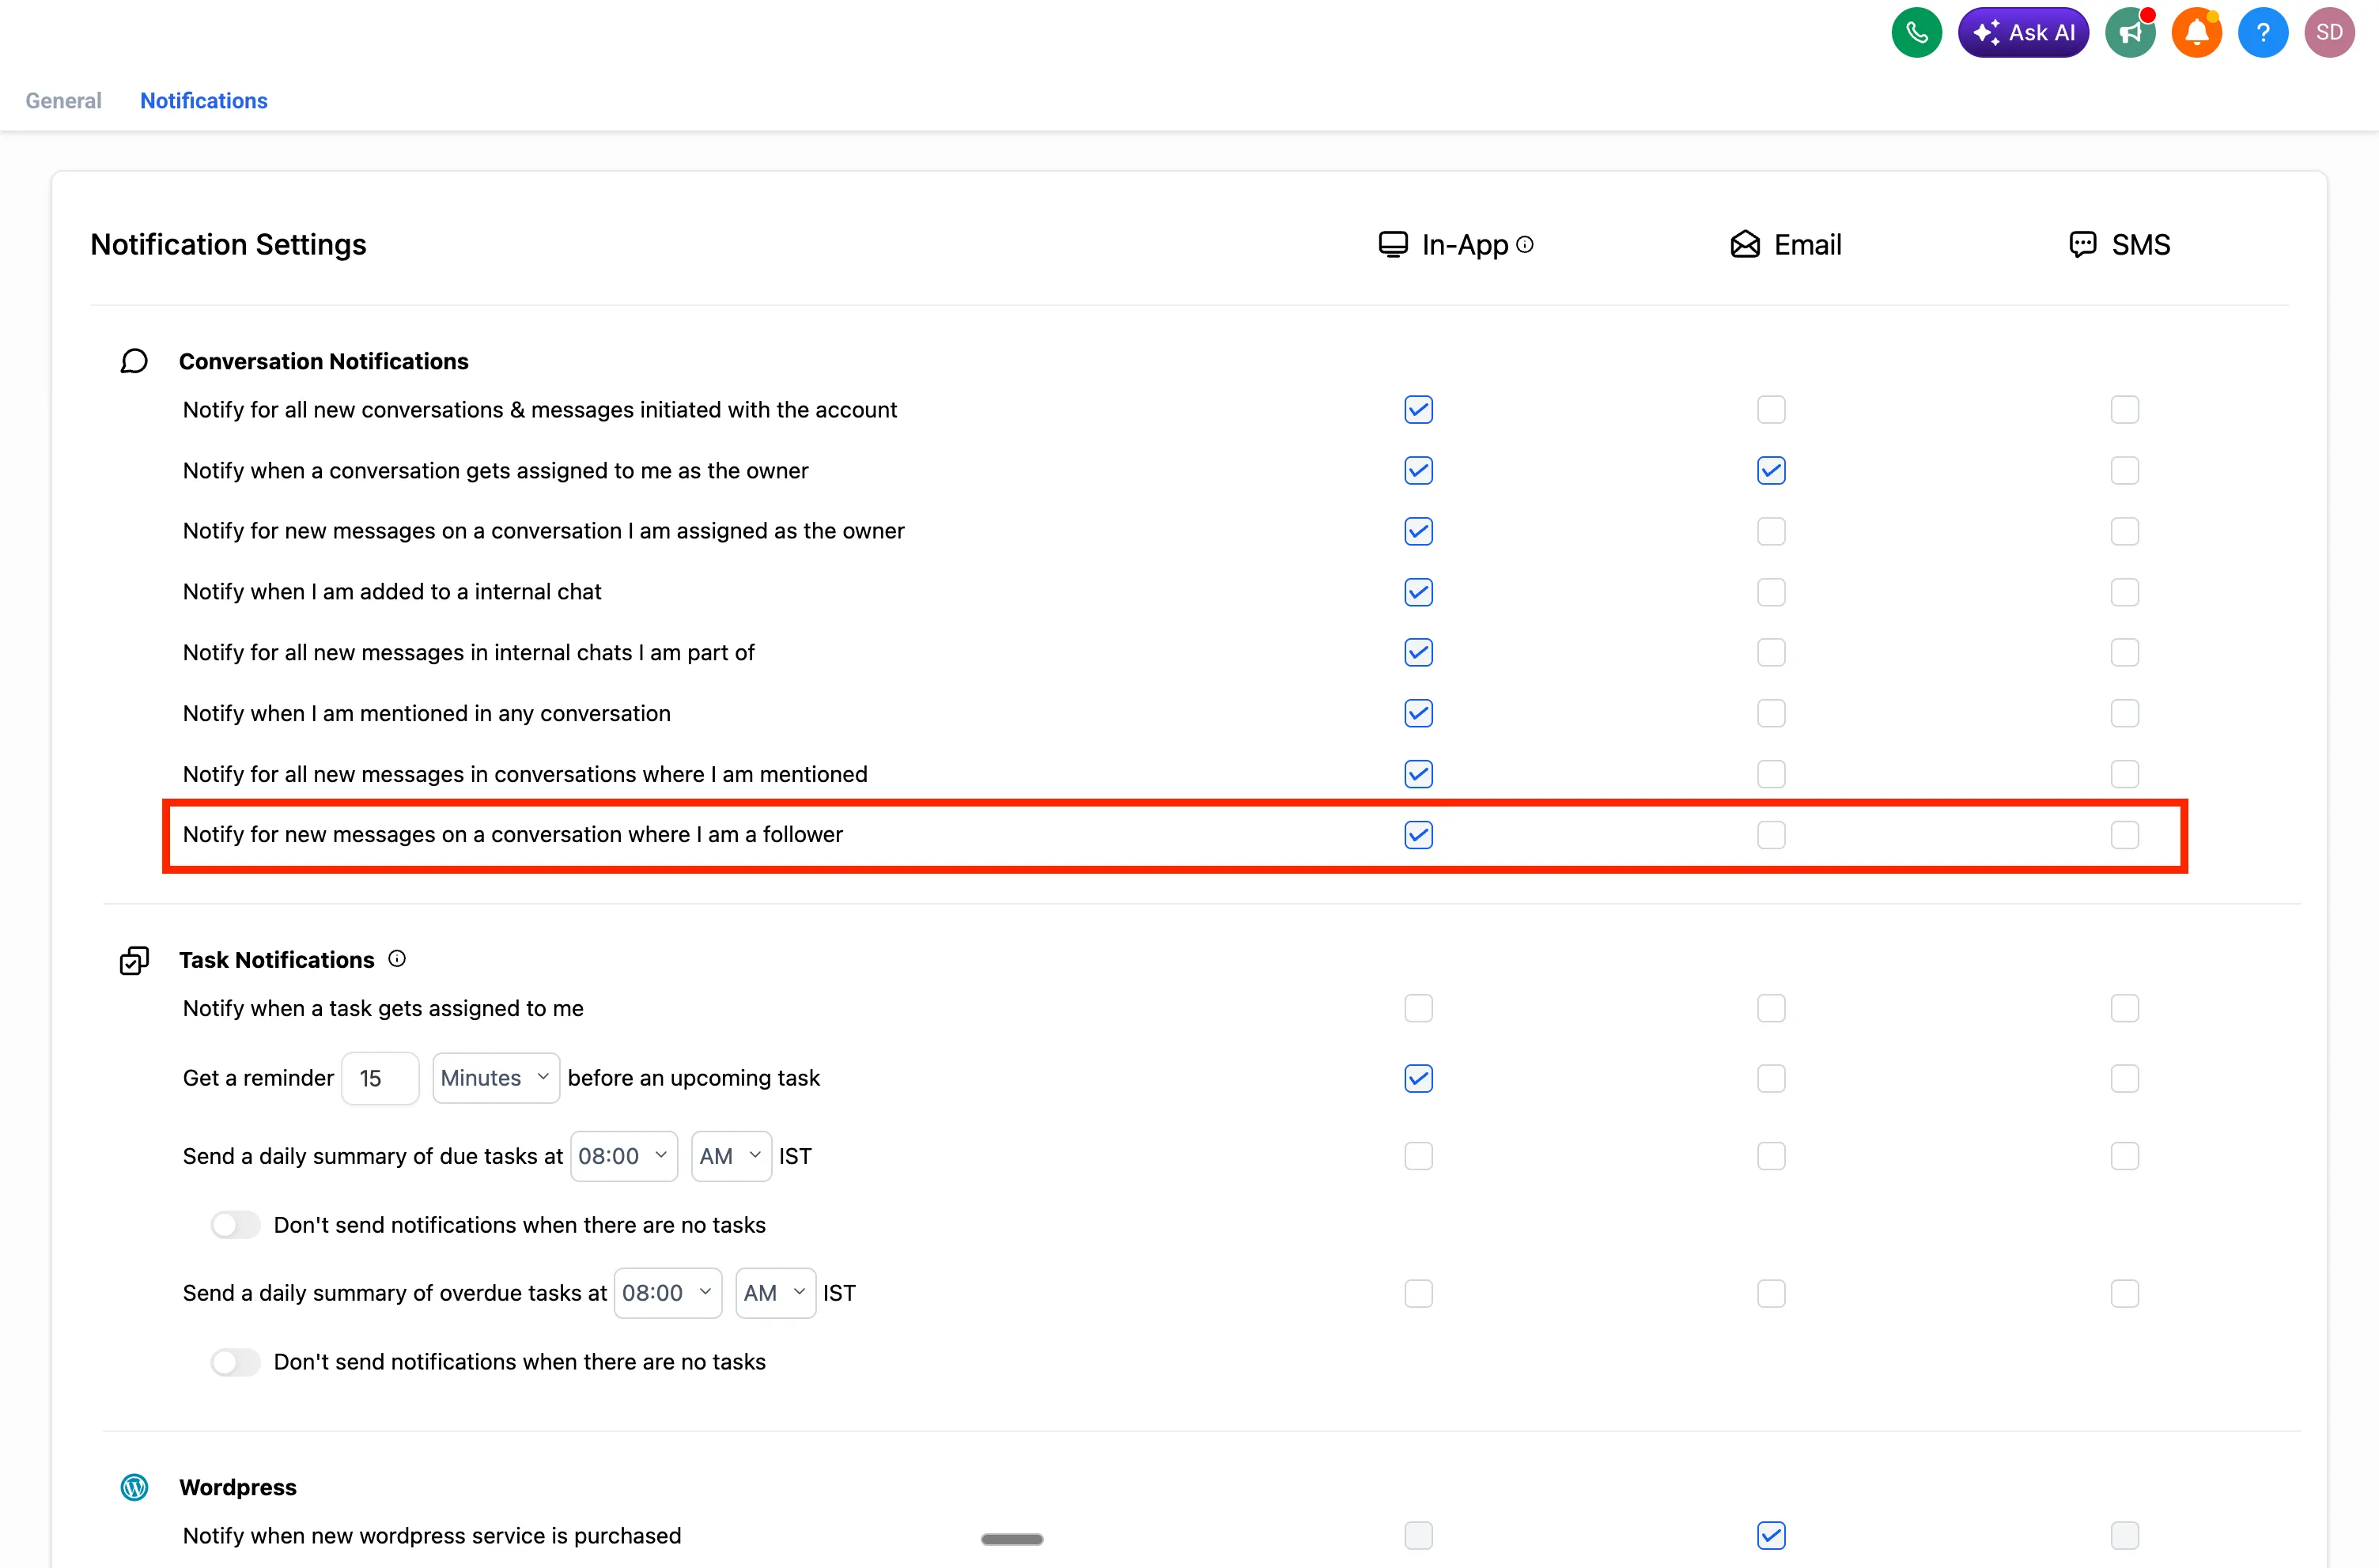Toggle don't send notifications for due tasks summary
The image size is (2379, 1568).
pyautogui.click(x=236, y=1224)
